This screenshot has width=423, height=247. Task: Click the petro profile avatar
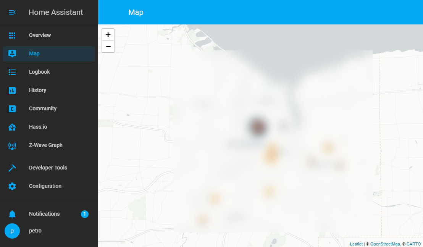[x=12, y=231]
